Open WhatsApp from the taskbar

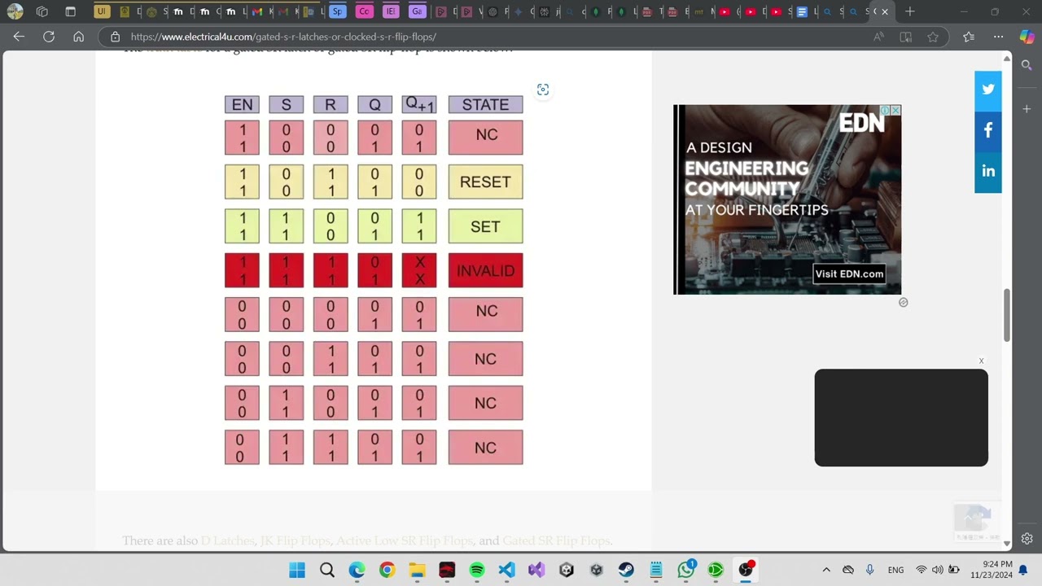click(x=686, y=570)
